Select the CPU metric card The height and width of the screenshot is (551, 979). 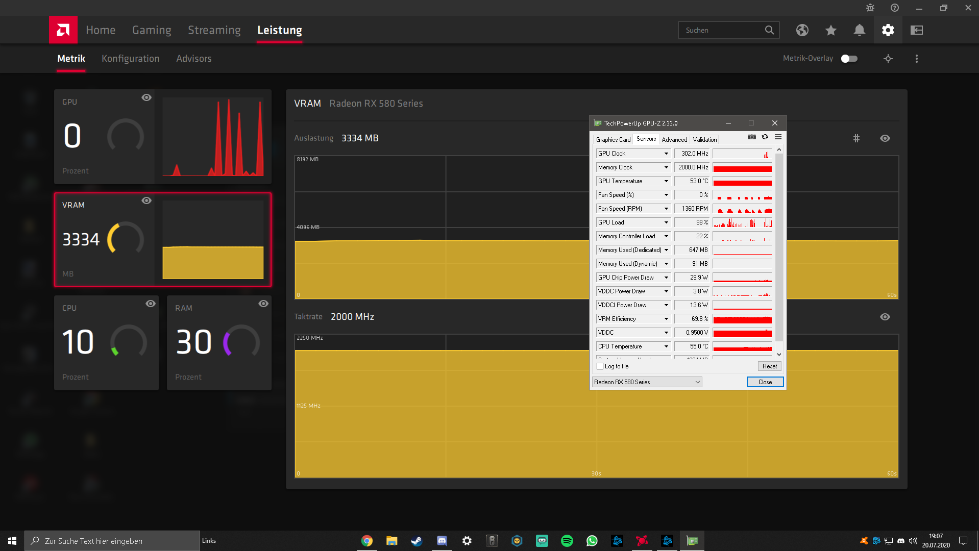tap(106, 343)
